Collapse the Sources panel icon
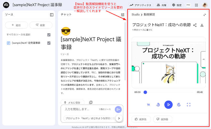This screenshot has height=129, width=211. tap(52, 15)
